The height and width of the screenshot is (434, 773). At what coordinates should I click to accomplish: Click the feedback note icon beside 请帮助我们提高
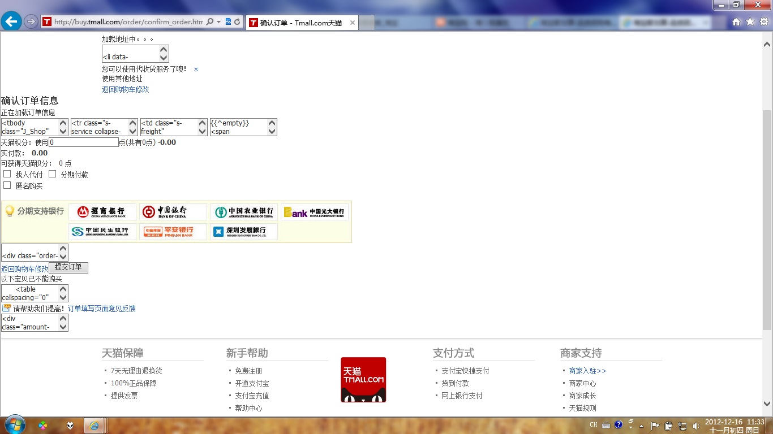6,308
